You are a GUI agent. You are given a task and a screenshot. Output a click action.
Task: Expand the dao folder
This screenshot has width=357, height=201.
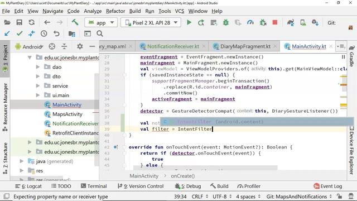coord(38,67)
